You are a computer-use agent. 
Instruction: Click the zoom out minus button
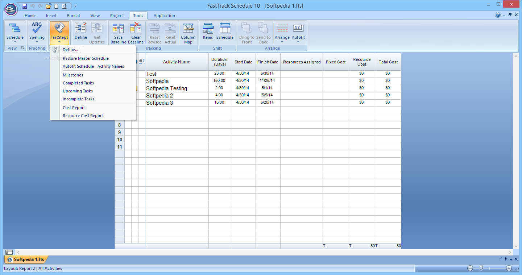[x=470, y=268]
